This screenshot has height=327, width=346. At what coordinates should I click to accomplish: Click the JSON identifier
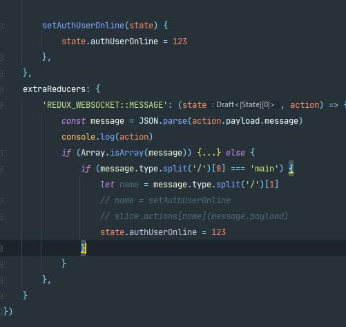(x=148, y=121)
